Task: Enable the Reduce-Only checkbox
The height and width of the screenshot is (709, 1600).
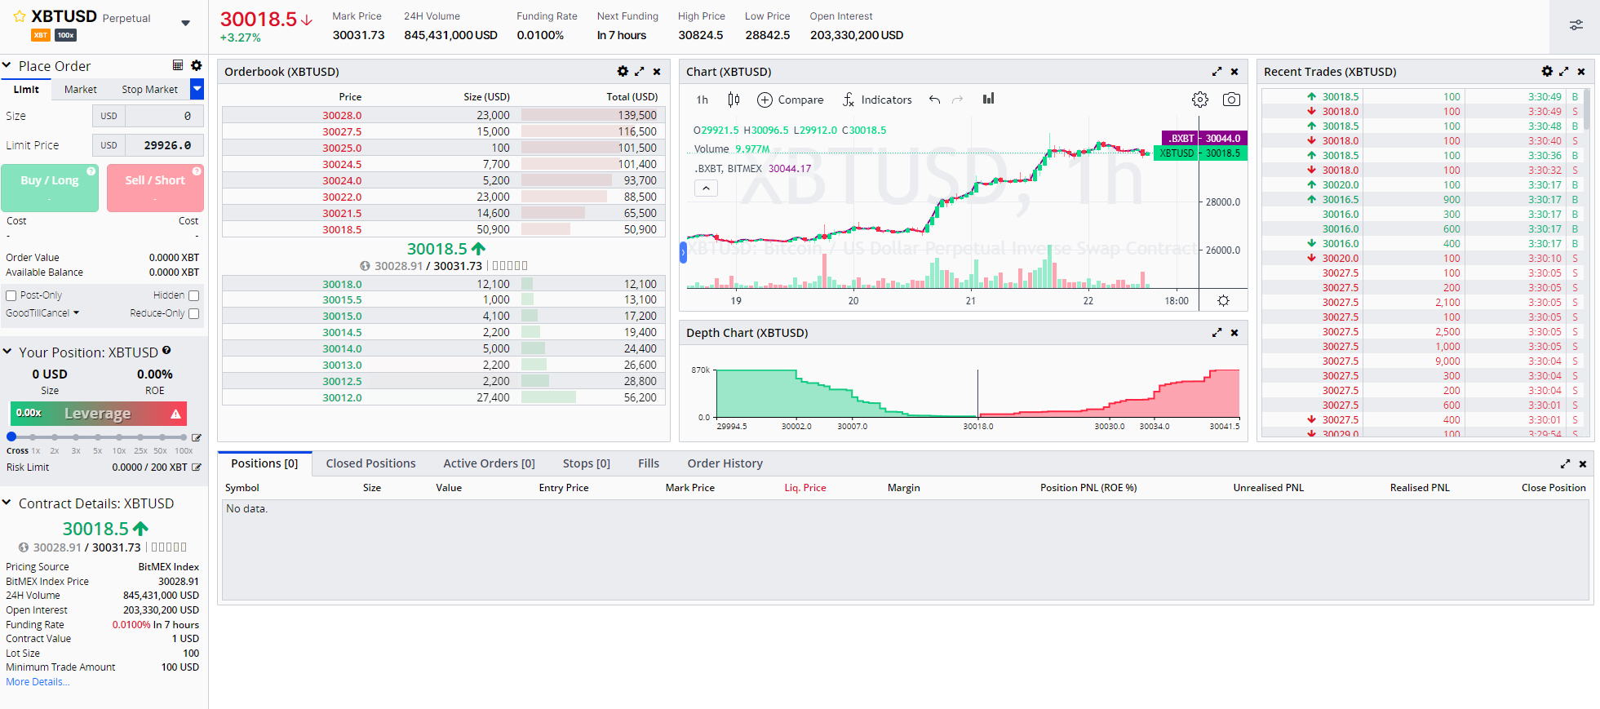Action: click(x=193, y=313)
